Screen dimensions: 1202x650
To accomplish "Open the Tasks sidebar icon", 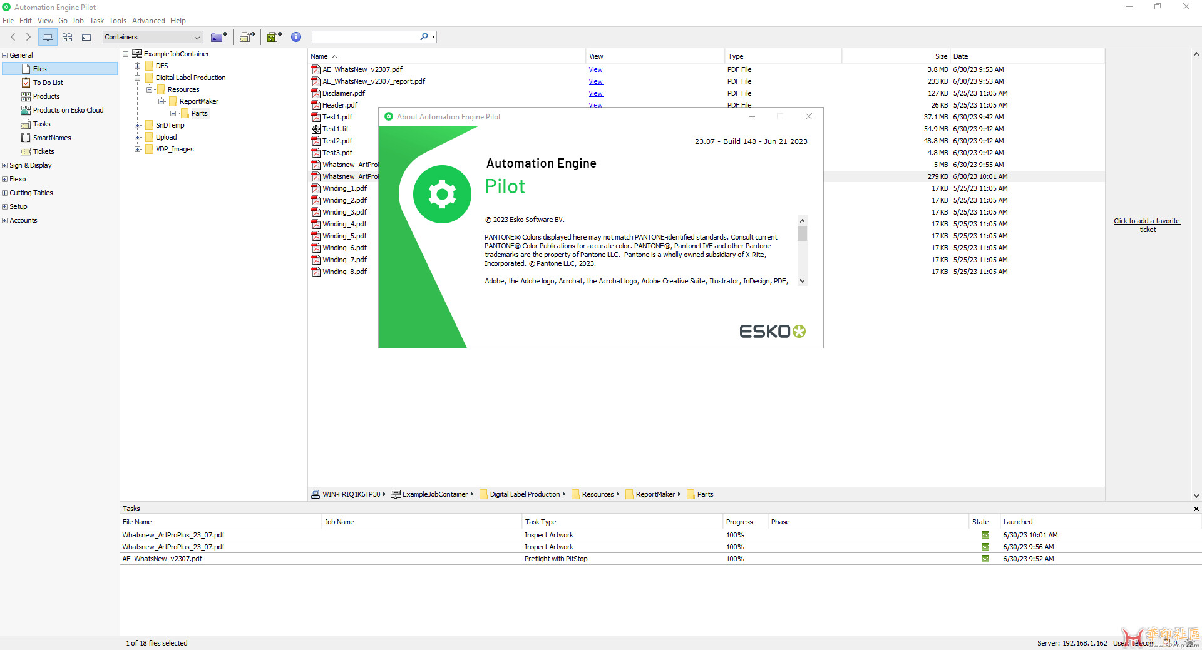I will [26, 124].
